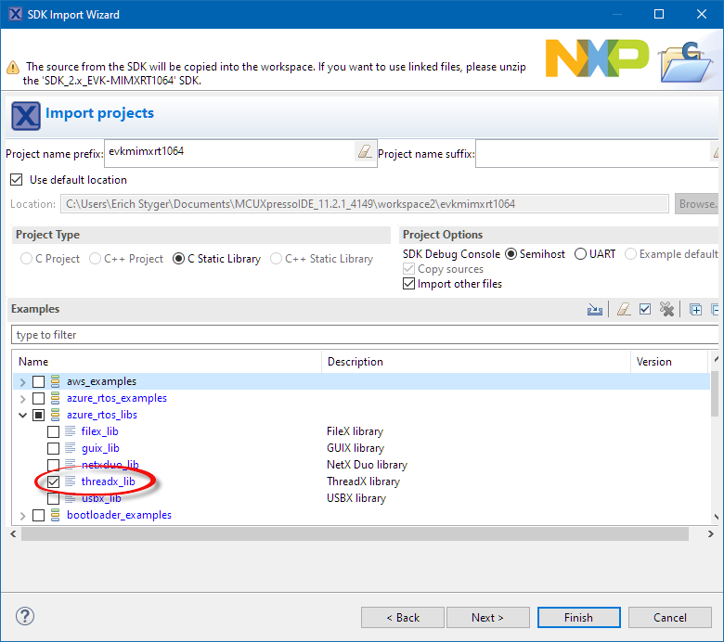Click the select-all checkmark icon in Examples toolbar
This screenshot has width=724, height=642.
click(x=645, y=310)
